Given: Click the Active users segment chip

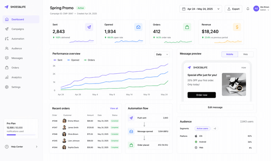Looking at the screenshot, I should pyautogui.click(x=202, y=128).
